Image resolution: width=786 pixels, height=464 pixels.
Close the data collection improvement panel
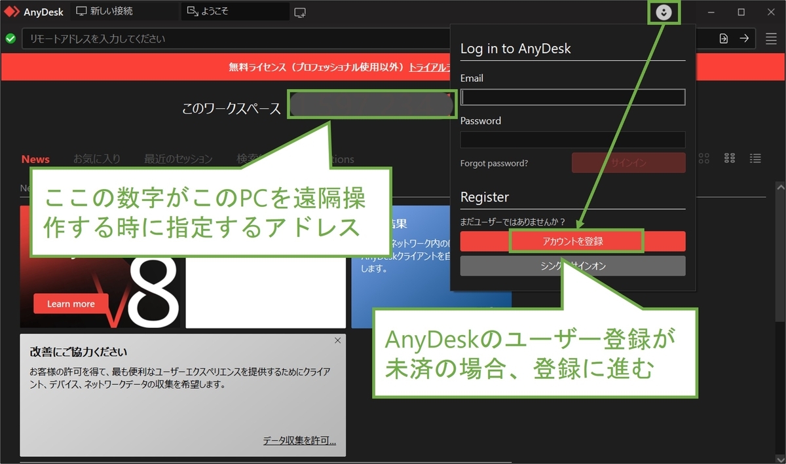[x=337, y=340]
